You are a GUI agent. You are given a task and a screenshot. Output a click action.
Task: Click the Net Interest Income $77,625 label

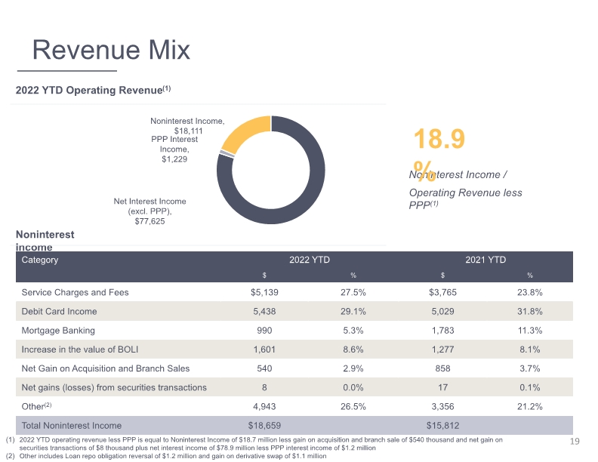pos(150,211)
